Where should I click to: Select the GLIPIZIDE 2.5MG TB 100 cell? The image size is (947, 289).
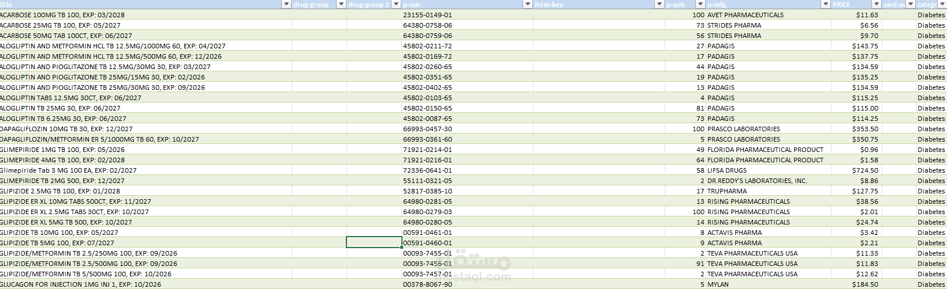pyautogui.click(x=146, y=191)
